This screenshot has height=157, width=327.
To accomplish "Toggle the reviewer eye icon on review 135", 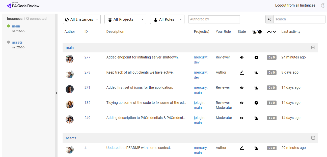I will click(x=242, y=103).
